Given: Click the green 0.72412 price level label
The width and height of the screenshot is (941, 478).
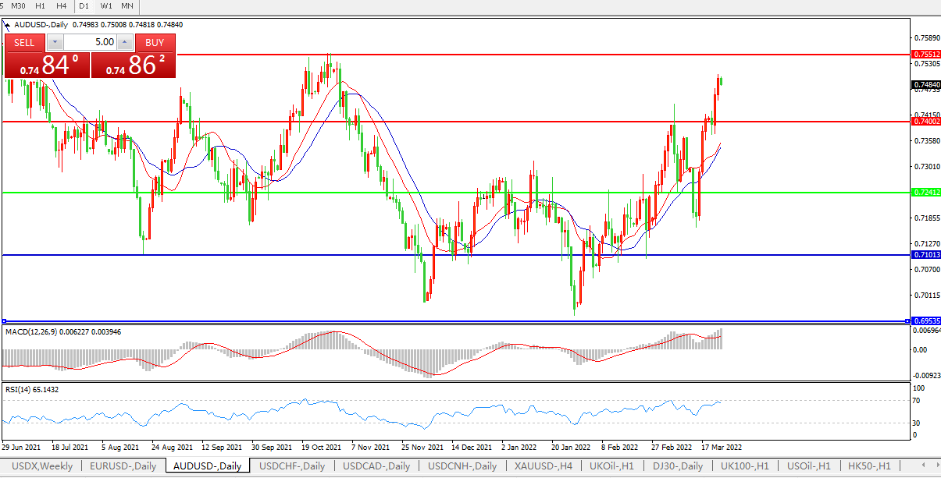Looking at the screenshot, I should [x=925, y=192].
